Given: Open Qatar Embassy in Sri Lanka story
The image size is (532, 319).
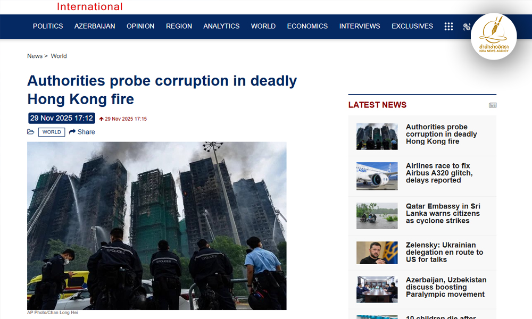Looking at the screenshot, I should pyautogui.click(x=443, y=213).
